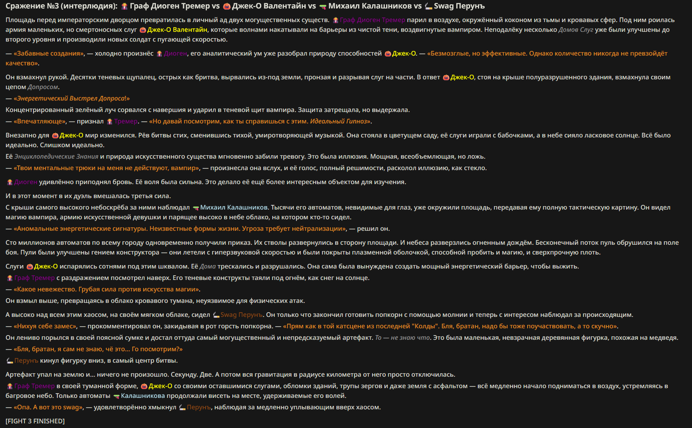Click vampire icon before 'Граф Тремер в своей туманной форме'

10,386
